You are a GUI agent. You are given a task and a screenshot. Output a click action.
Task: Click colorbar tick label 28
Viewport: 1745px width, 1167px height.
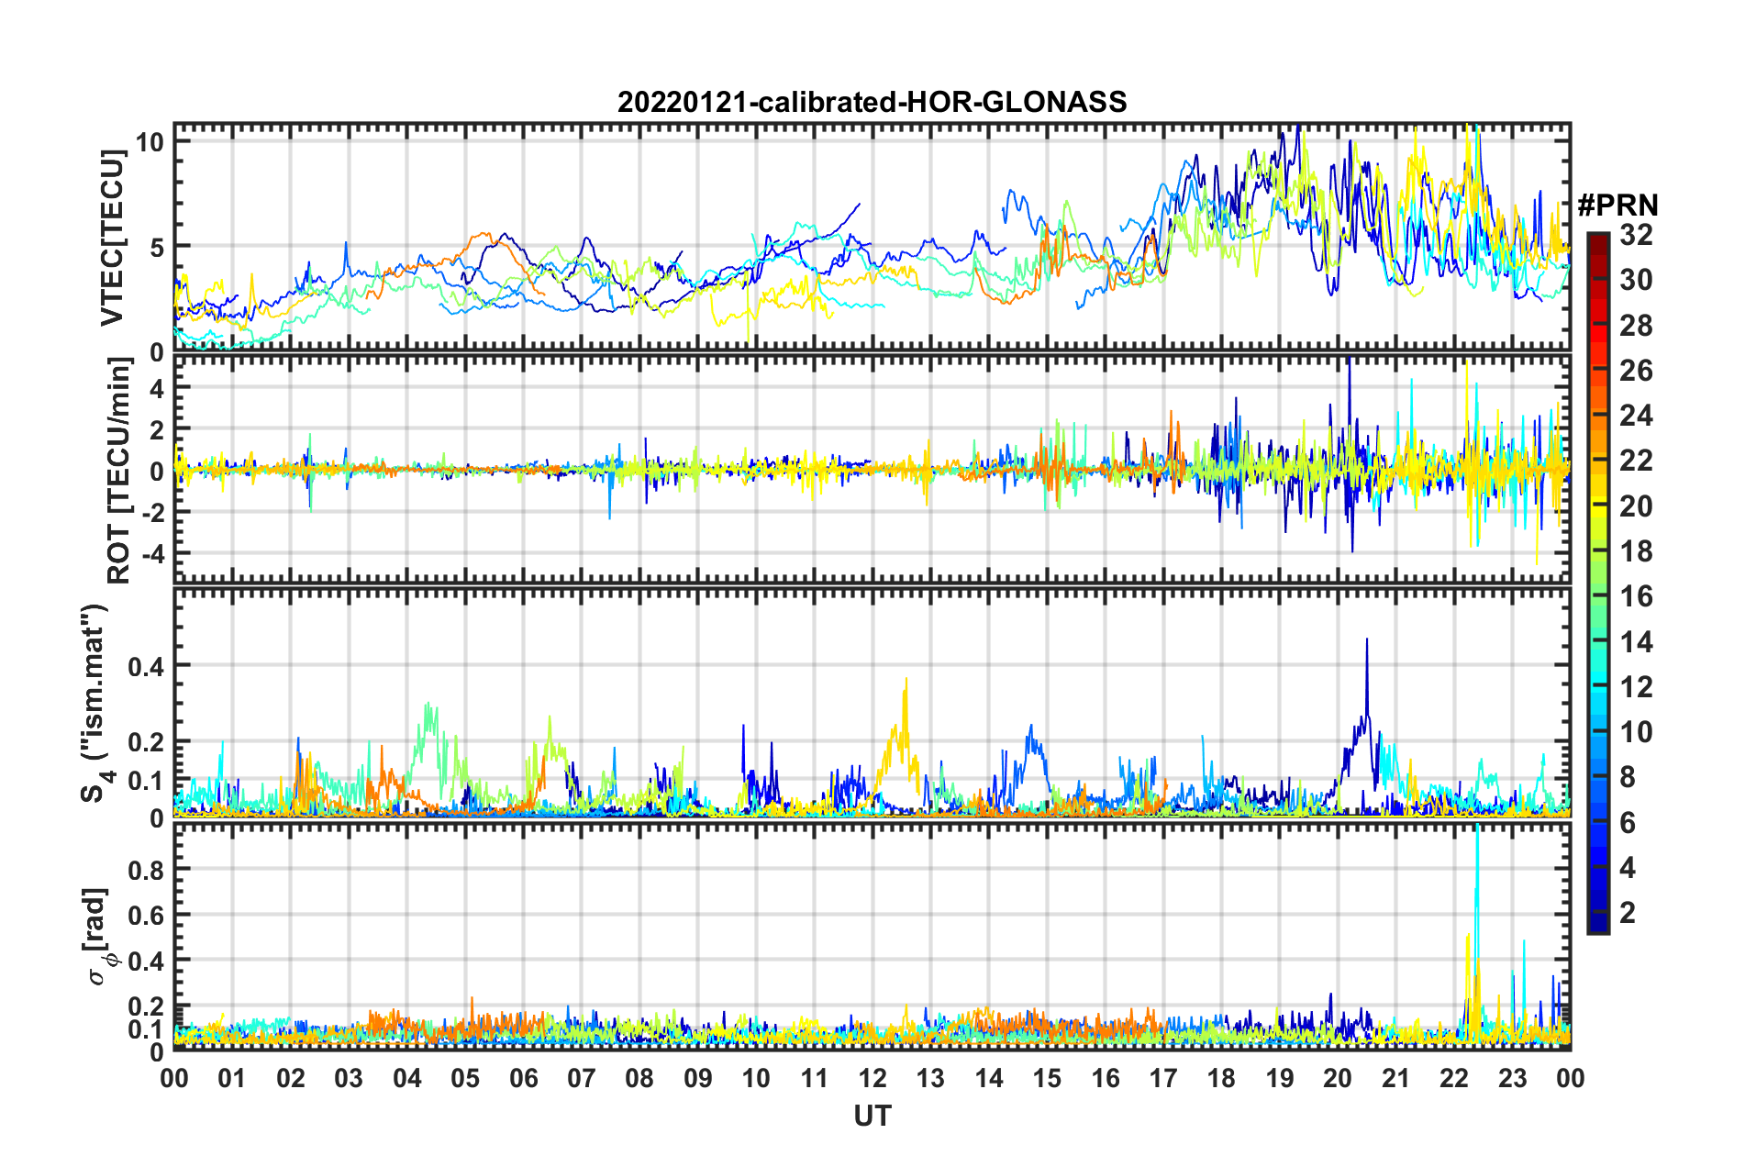pos(1636,326)
